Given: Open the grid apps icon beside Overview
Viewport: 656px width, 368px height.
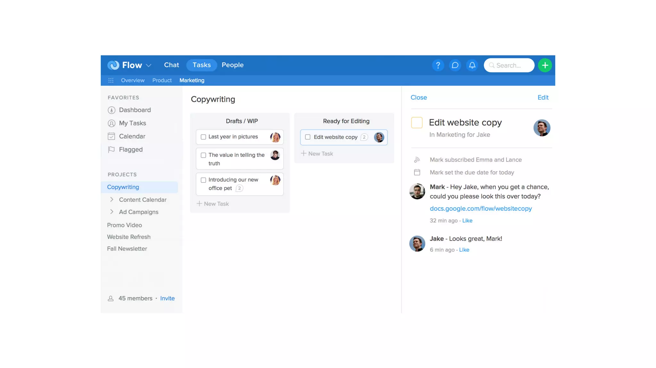Looking at the screenshot, I should 111,80.
